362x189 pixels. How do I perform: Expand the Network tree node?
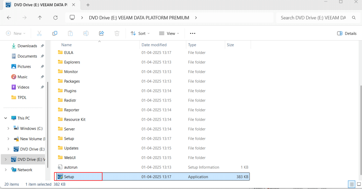6,170
